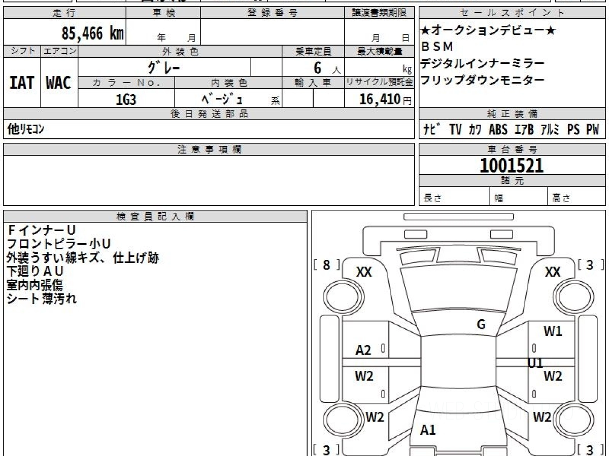The image size is (609, 456).
Task: Click W2 below U1 on right door
Action: click(553, 376)
